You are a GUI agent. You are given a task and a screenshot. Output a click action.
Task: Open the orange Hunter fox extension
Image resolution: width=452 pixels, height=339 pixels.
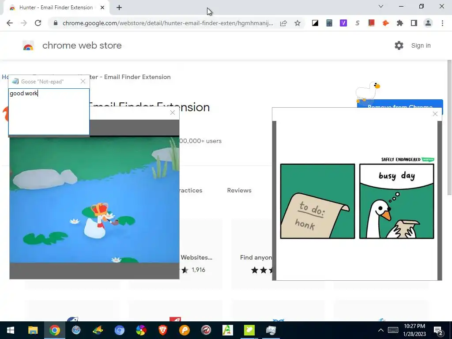pyautogui.click(x=386, y=23)
